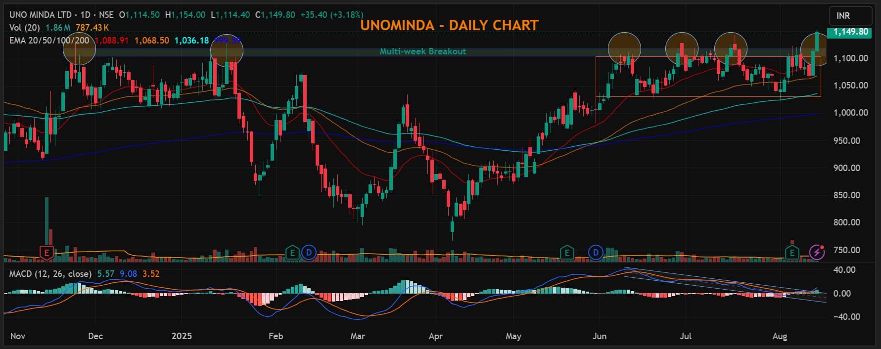Click the EMA 20/50/100/200 indicator label
The width and height of the screenshot is (881, 349).
click(x=49, y=41)
